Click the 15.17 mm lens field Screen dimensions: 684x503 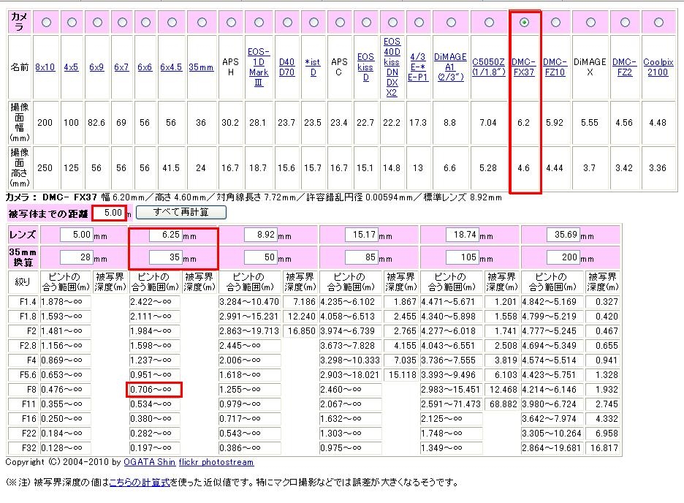362,235
